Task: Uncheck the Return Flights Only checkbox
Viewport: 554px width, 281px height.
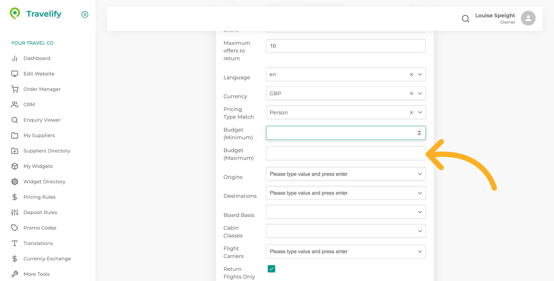Action: pos(271,269)
